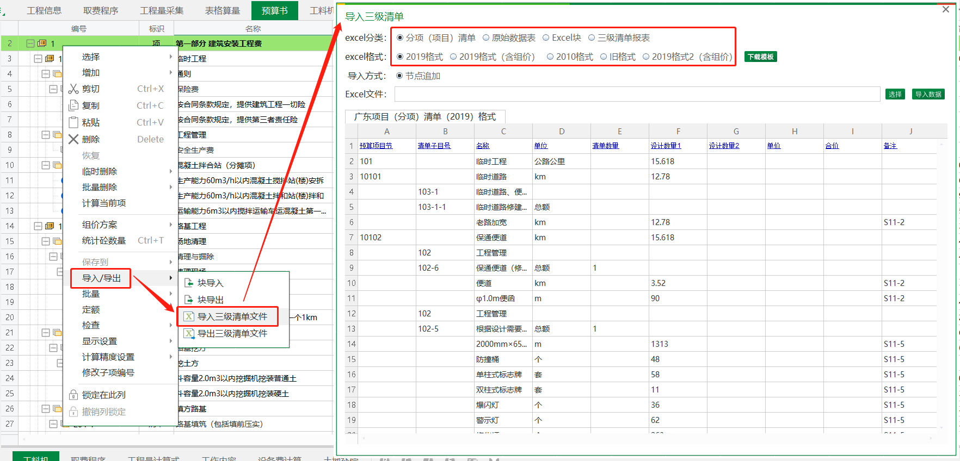Collapse tree node in row 14
This screenshot has height=461, width=960.
(38, 226)
